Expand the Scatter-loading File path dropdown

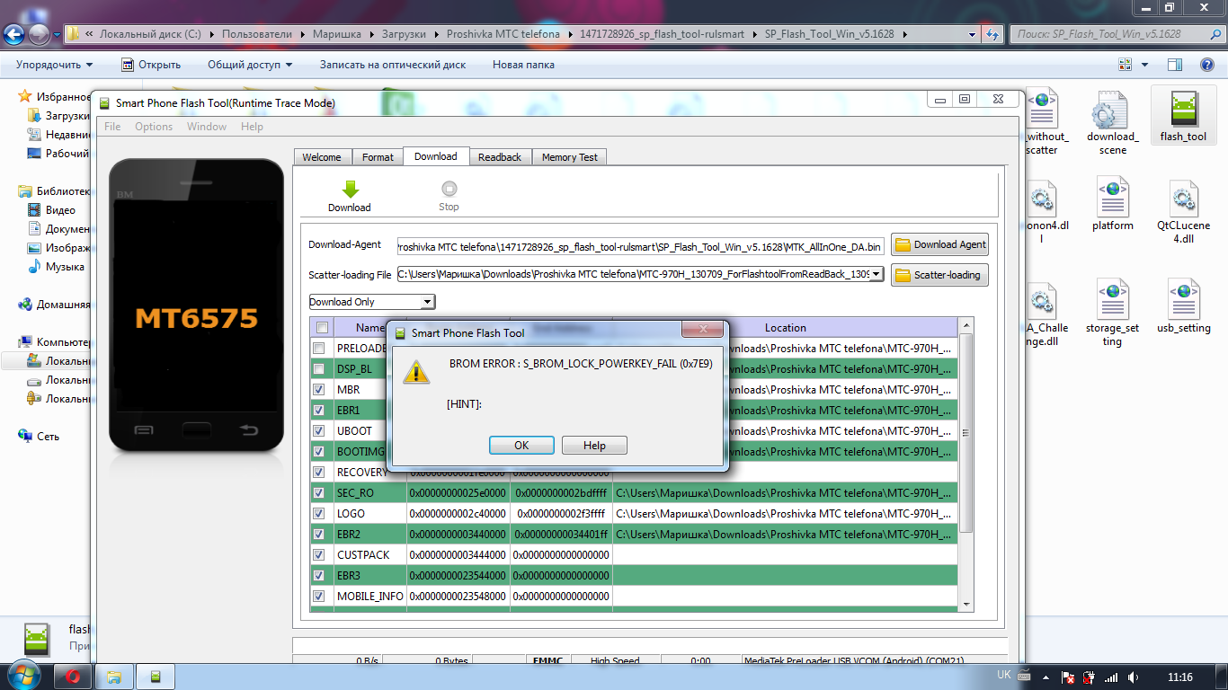coord(877,274)
